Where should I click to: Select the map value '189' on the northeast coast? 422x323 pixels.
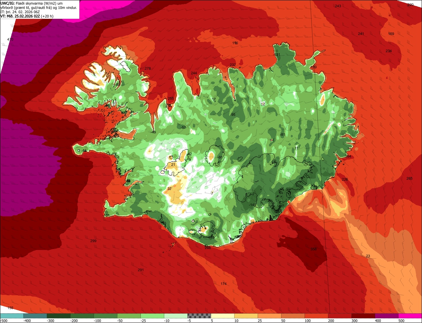314,67
